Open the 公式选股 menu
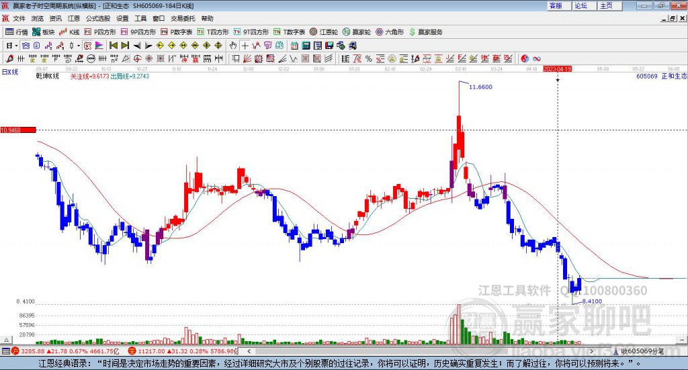This screenshot has height=370, width=688. coord(98,18)
